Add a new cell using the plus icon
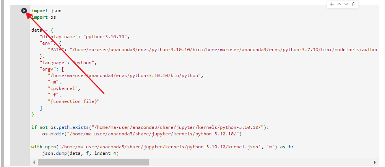This screenshot has width=385, height=167. (x=331, y=4)
